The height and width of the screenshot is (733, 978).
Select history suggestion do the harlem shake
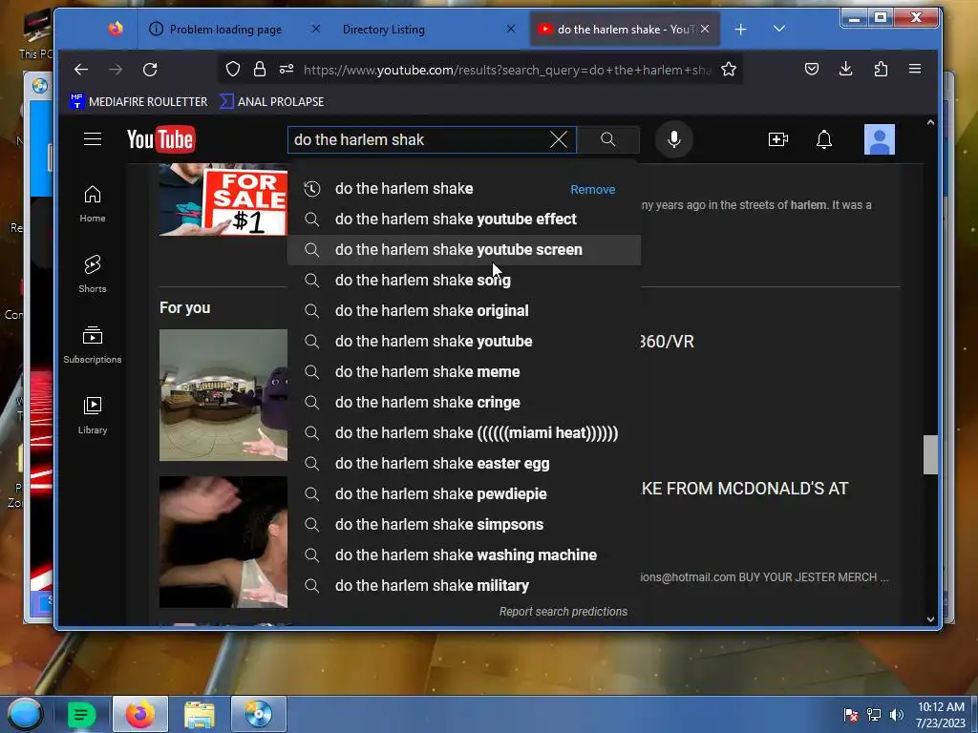tap(404, 189)
